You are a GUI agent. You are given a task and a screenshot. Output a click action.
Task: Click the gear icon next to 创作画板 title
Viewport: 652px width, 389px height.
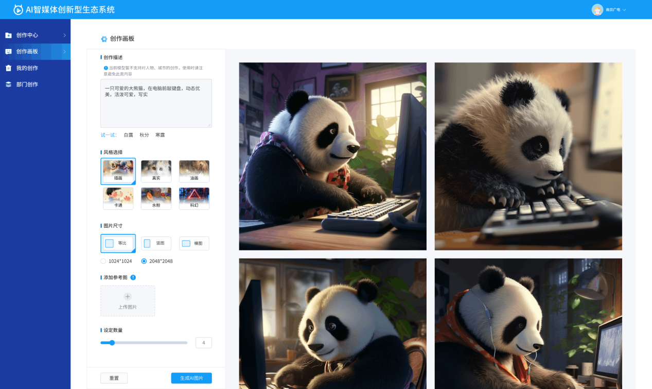[x=104, y=39]
